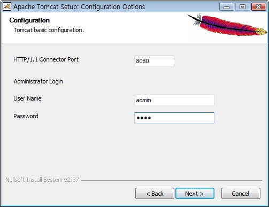
Task: Click the Next > button
Action: [x=195, y=194]
